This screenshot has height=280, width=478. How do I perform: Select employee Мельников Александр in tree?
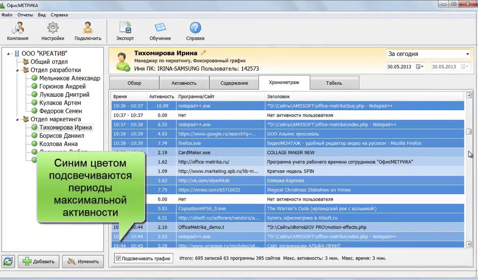tap(70, 78)
